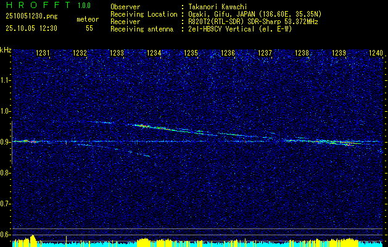Click the HROFFT program title

(x=39, y=5)
